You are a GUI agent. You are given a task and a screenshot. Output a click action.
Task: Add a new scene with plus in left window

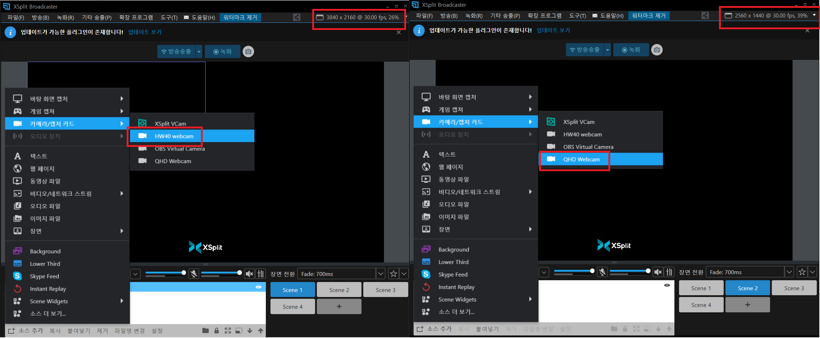[339, 307]
